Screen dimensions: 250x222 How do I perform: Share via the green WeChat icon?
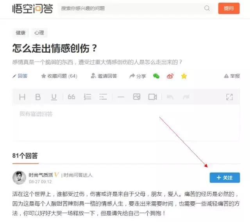tap(156, 76)
